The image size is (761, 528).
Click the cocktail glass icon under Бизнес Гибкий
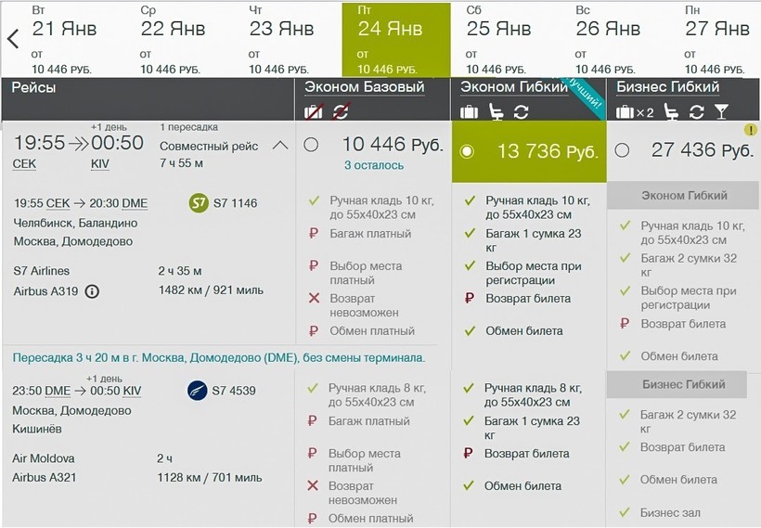pos(721,112)
